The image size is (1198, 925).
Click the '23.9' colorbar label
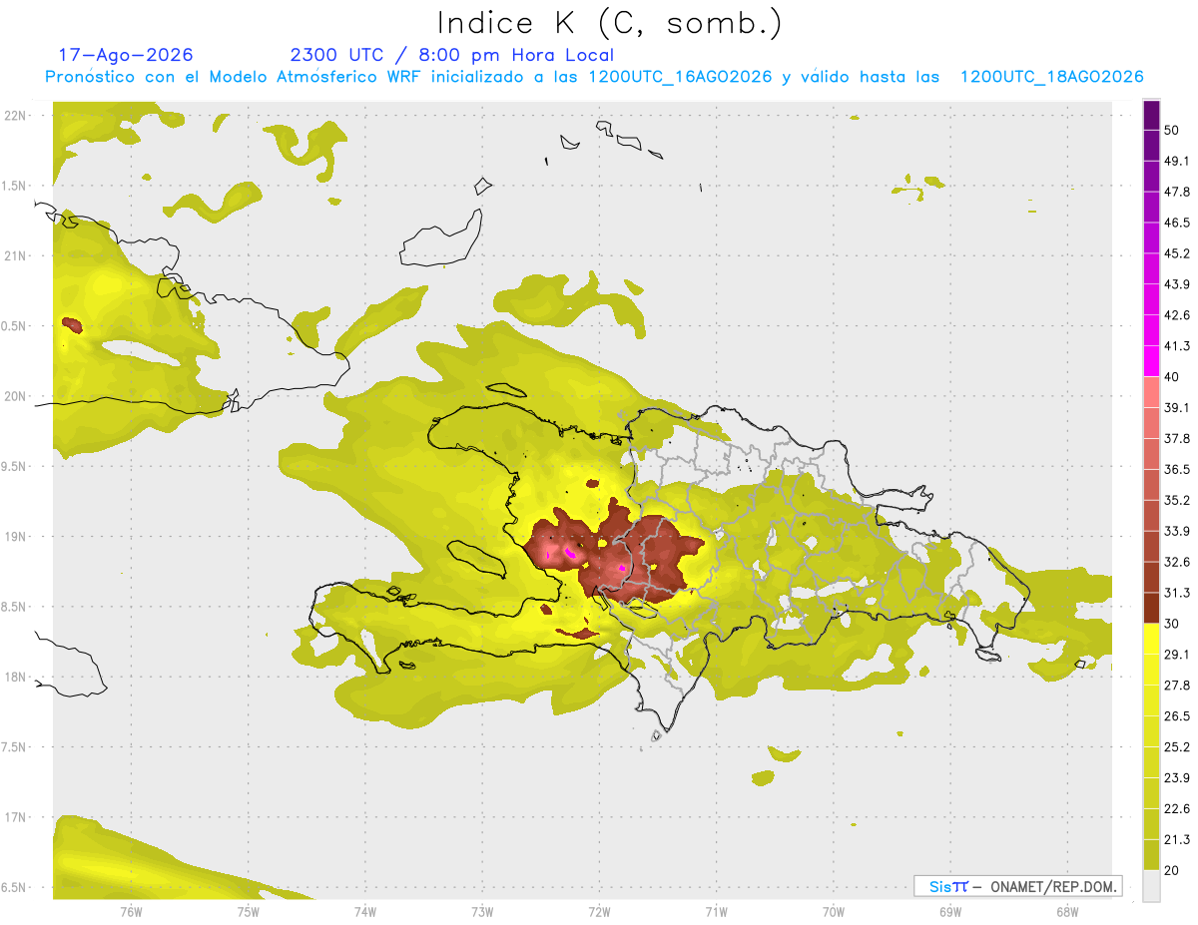(x=1177, y=777)
